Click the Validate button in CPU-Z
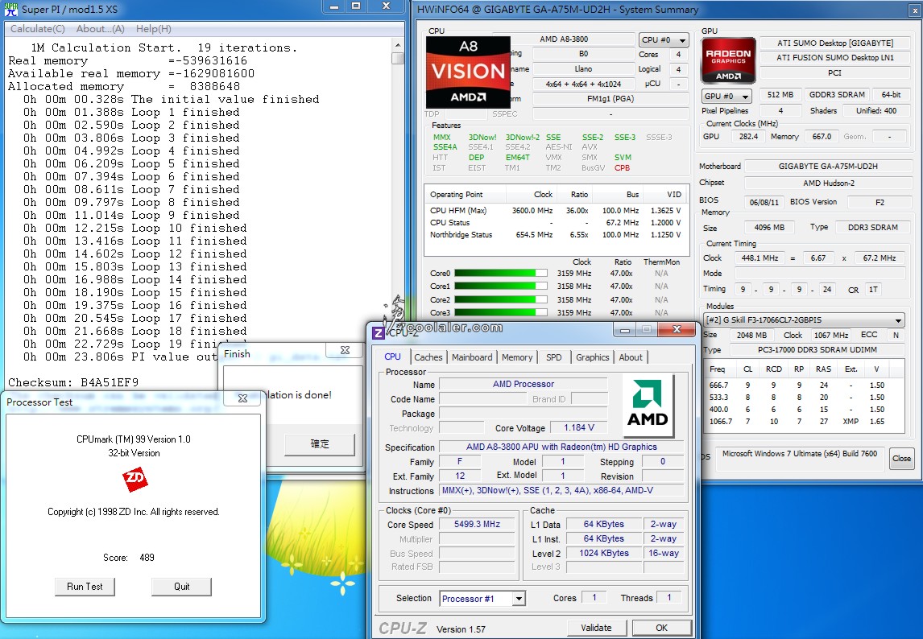Image resolution: width=923 pixels, height=639 pixels. (596, 628)
